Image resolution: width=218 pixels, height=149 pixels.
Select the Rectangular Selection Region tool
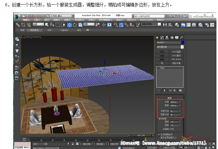[x=58, y=25]
